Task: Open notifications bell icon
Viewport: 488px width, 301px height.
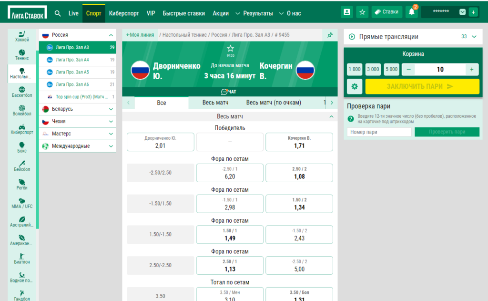Action: 411,12
